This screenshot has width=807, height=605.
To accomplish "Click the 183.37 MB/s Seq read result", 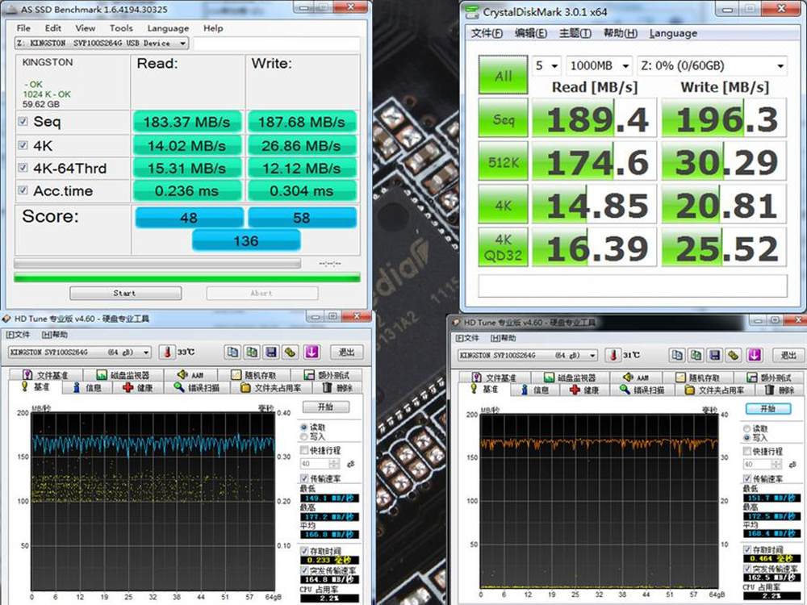I will [x=187, y=122].
